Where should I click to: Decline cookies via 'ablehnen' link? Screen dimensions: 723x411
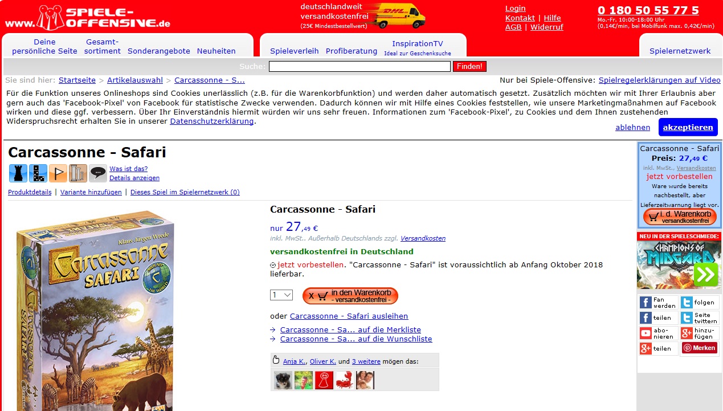point(632,128)
